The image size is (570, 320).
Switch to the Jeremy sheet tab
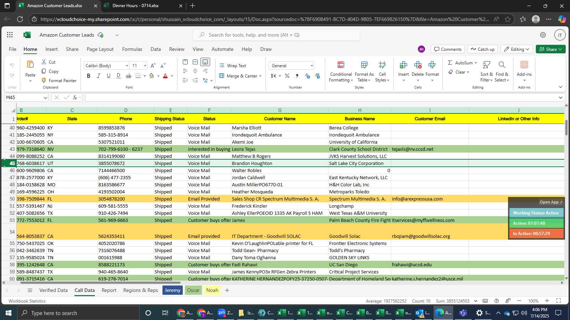click(x=172, y=290)
